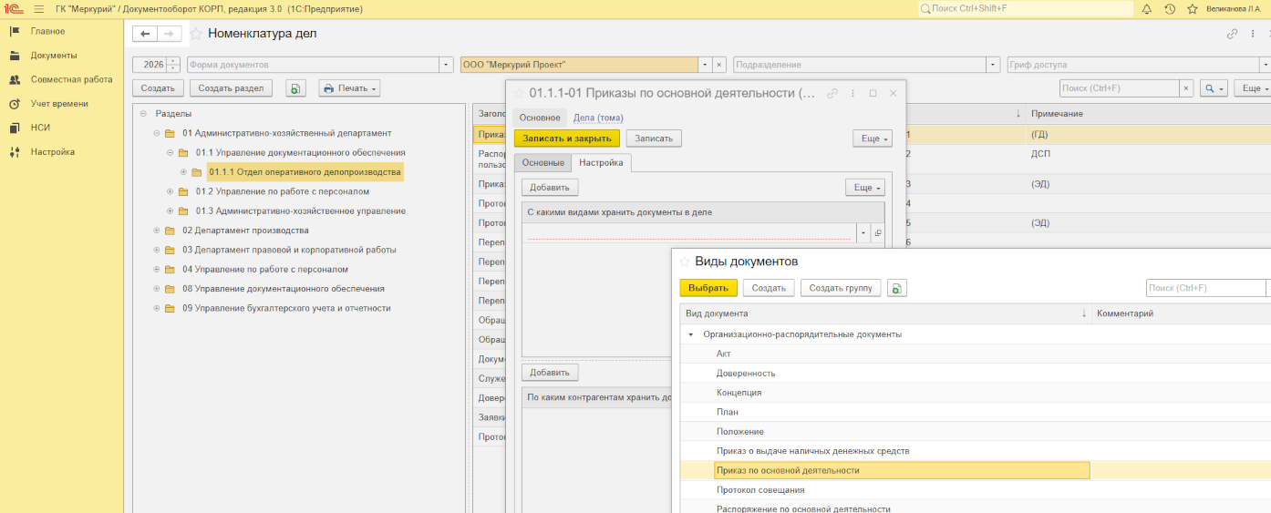This screenshot has height=513, width=1271.
Task: Click the Гриф доступа input field
Action: (x=1131, y=65)
